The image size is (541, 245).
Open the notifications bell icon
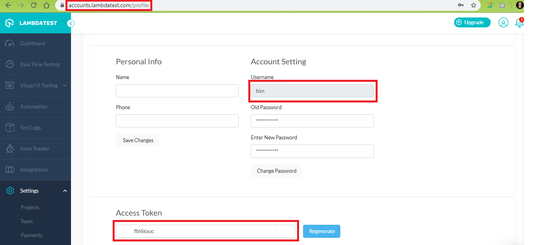(x=519, y=23)
